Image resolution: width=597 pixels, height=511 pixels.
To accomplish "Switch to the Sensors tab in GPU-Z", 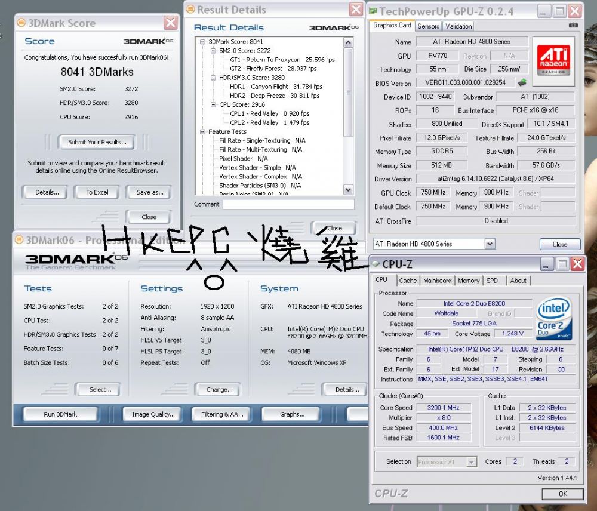I will [x=428, y=26].
